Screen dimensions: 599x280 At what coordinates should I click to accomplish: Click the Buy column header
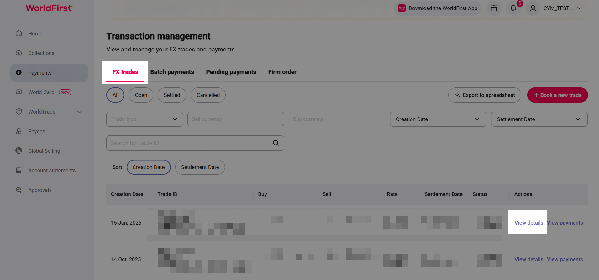click(x=263, y=194)
